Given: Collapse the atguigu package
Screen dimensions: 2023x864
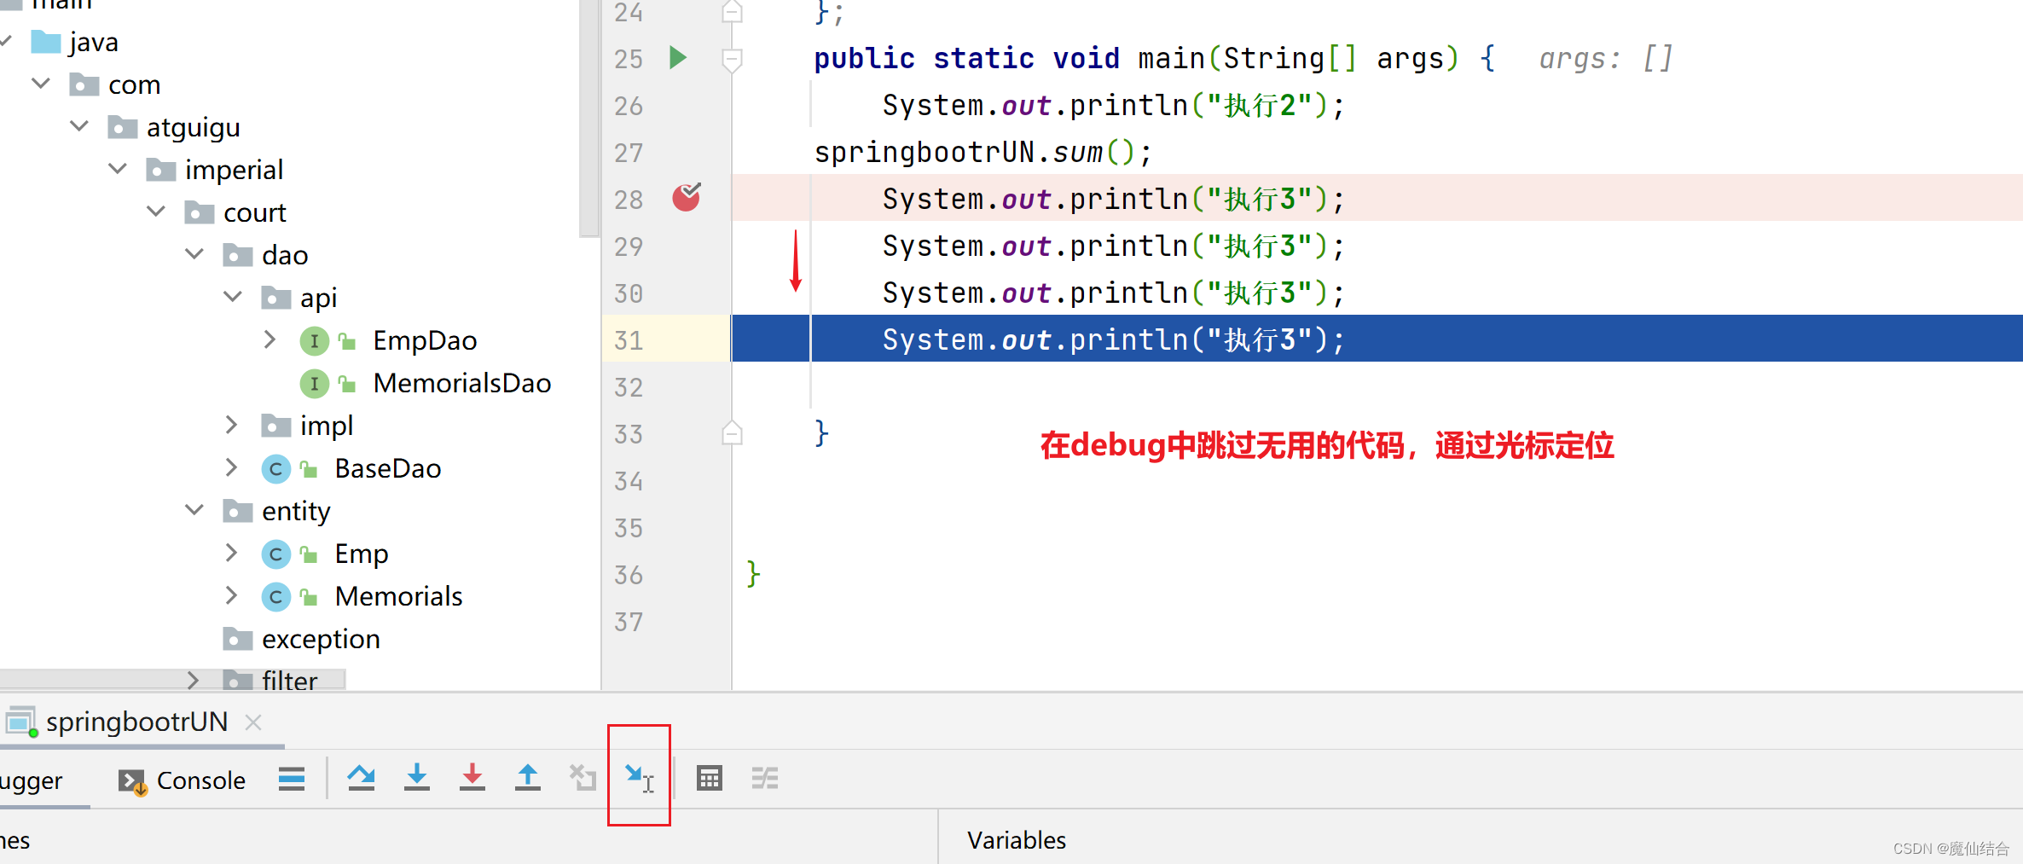Looking at the screenshot, I should (79, 126).
